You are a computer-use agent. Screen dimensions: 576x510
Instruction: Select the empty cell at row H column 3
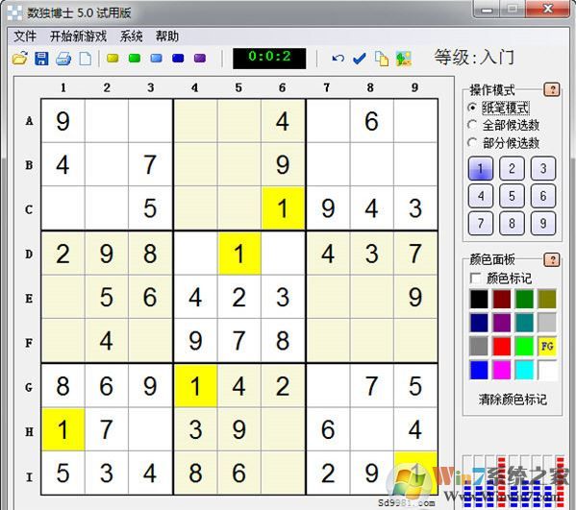(150, 429)
